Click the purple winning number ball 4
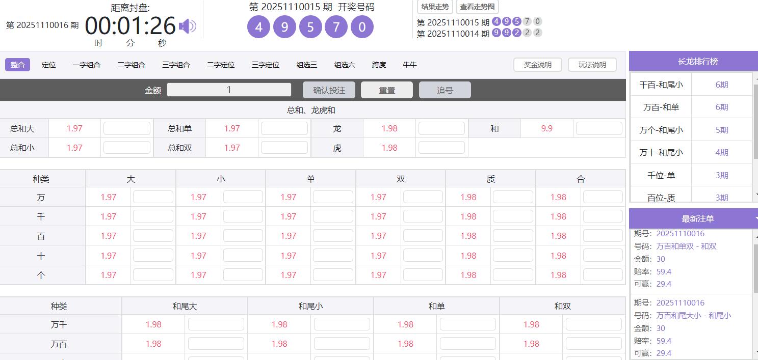The image size is (758, 360). [258, 26]
